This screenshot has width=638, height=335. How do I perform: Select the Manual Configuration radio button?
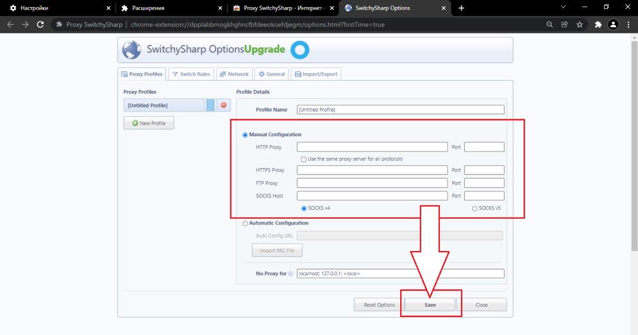coord(245,135)
